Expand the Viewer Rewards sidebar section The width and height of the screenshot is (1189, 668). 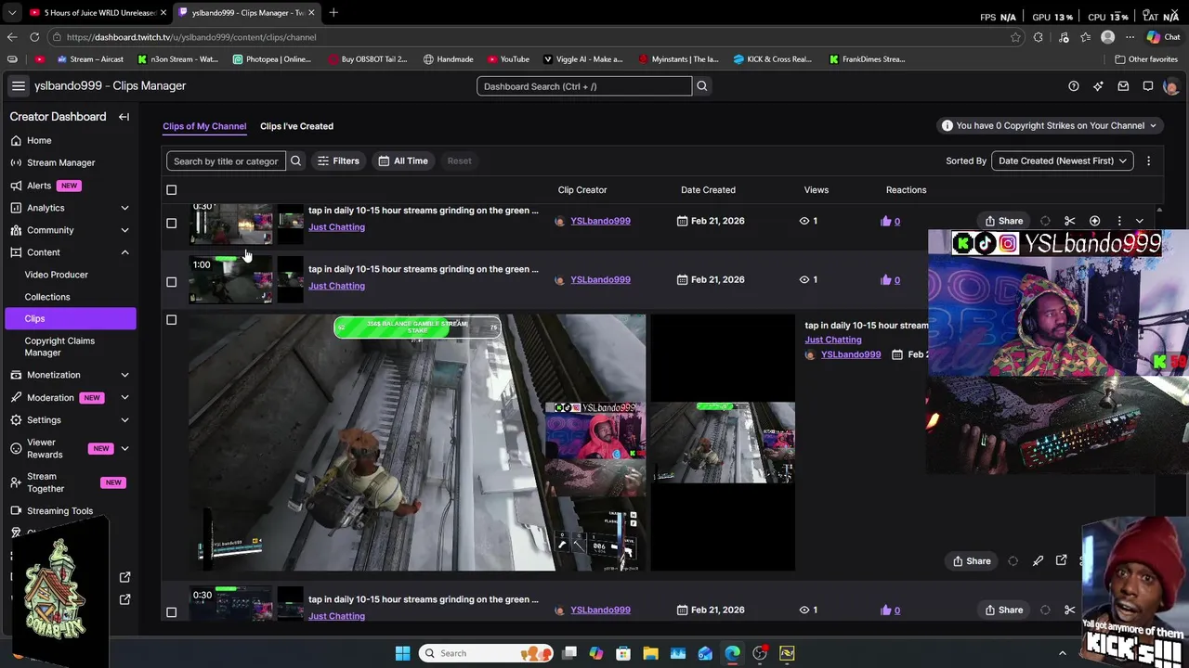tap(124, 449)
